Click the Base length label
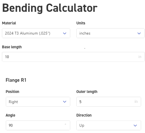This screenshot has height=133, width=145. coord(12,47)
